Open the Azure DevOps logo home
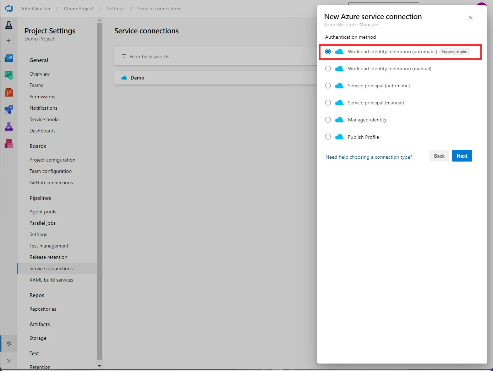The height and width of the screenshot is (371, 493). click(x=9, y=8)
